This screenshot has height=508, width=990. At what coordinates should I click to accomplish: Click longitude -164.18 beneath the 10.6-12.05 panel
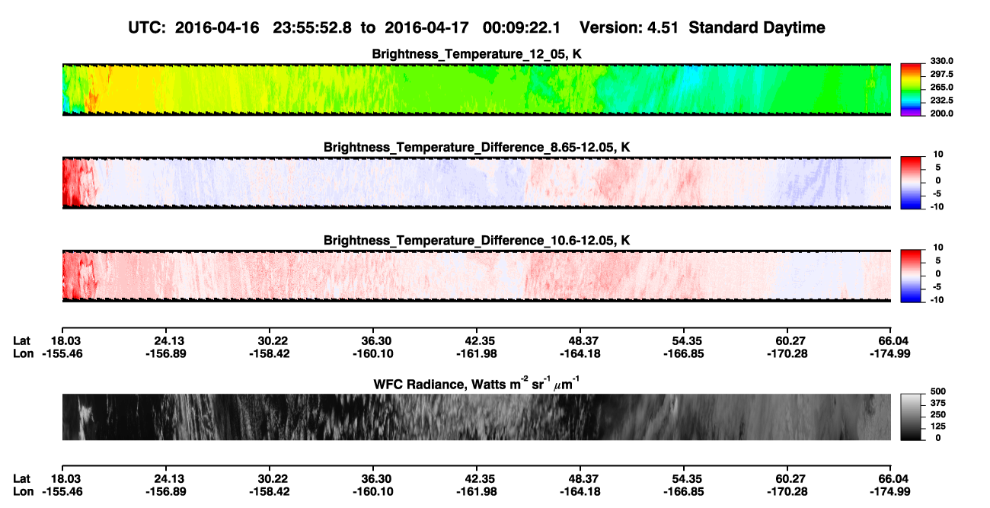580,353
